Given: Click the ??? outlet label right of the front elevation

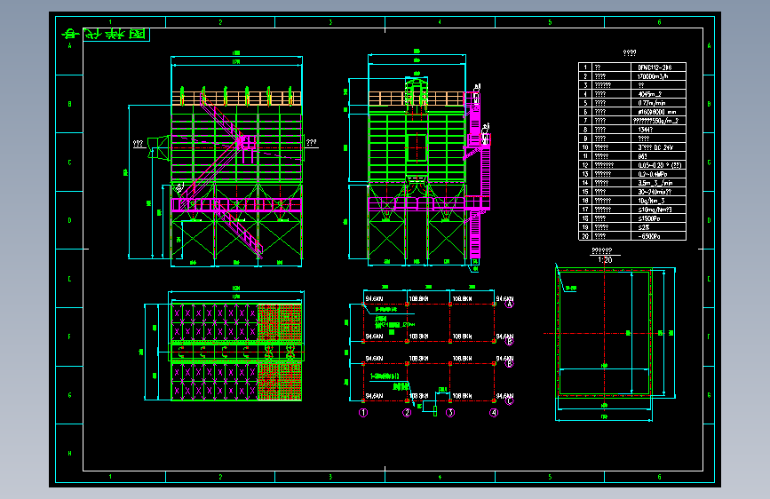Looking at the screenshot, I should click(x=312, y=142).
